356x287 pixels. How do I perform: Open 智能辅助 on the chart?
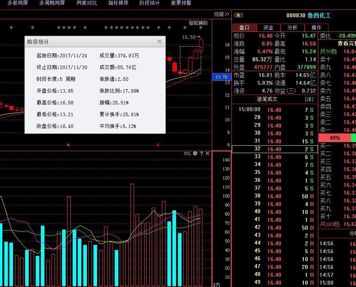198,23
